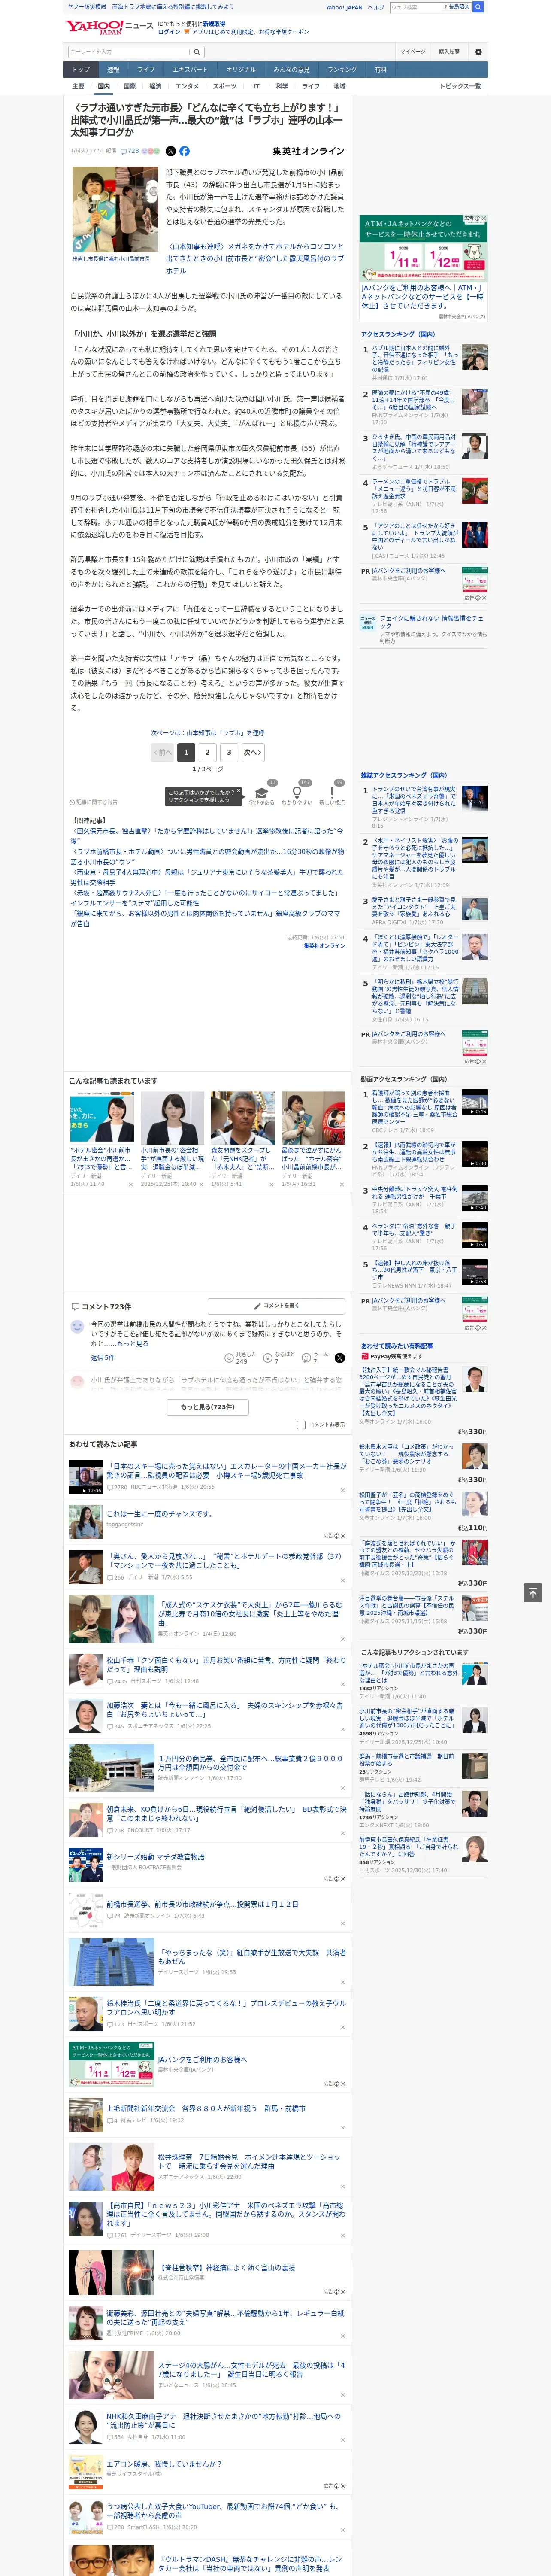Open the 返信 5件 replies link

point(103,1357)
